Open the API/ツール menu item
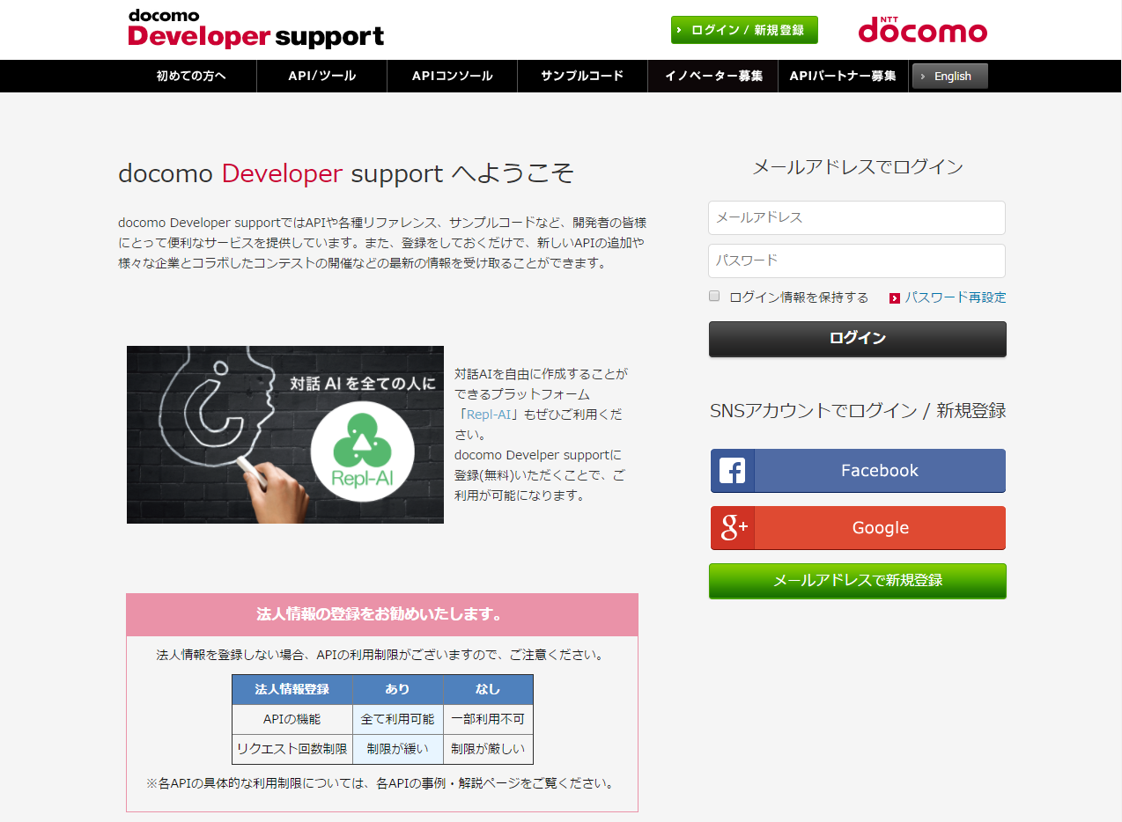The image size is (1122, 822). [x=322, y=76]
